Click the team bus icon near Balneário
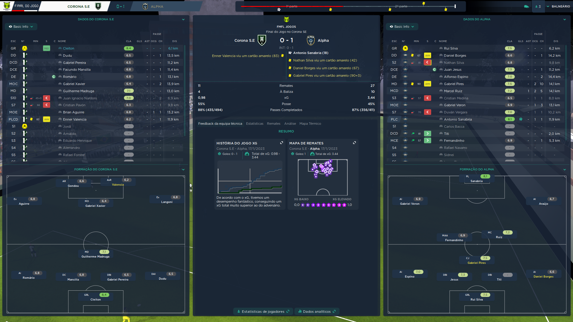This screenshot has width=573, height=322. coord(526,7)
